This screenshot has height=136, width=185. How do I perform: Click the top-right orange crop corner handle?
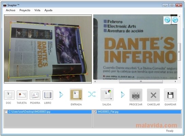point(79,28)
